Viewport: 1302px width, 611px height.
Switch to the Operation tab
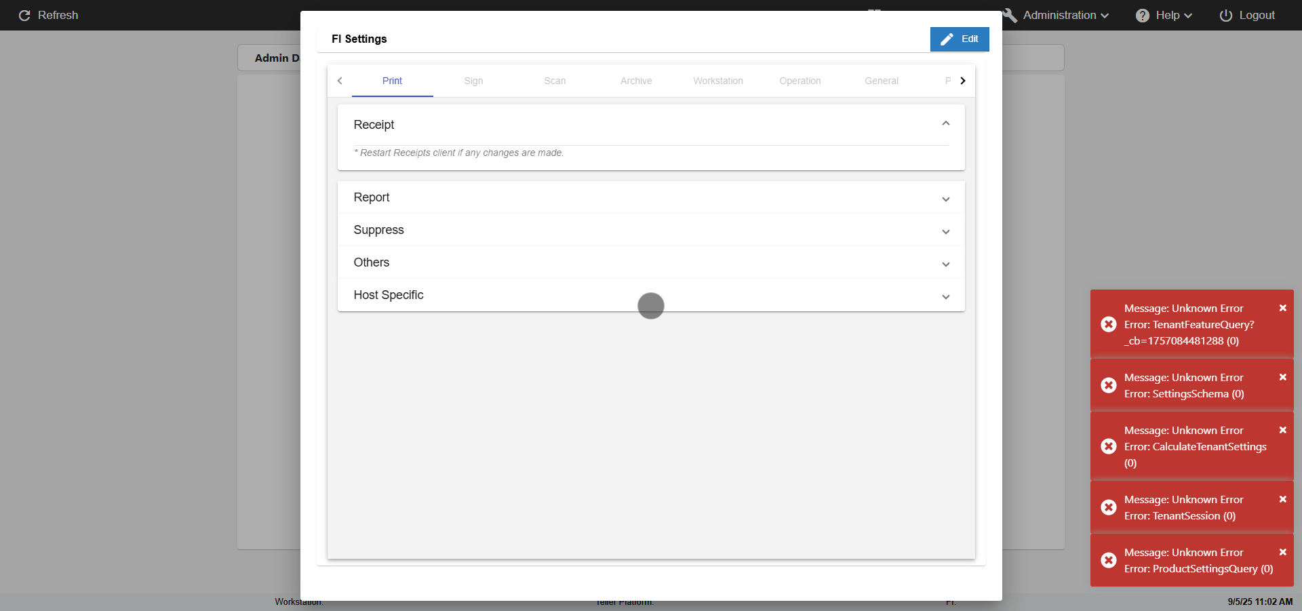click(800, 81)
